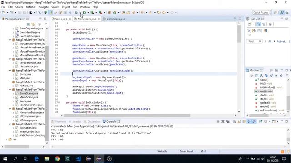This screenshot has width=291, height=163.
Task: Click the editor horizontal scrollbar thumb
Action: click(x=127, y=115)
